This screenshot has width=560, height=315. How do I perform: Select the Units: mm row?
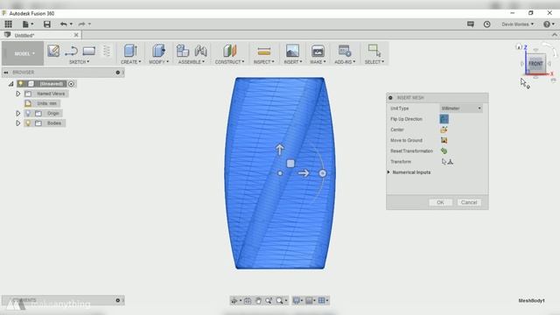click(42, 103)
